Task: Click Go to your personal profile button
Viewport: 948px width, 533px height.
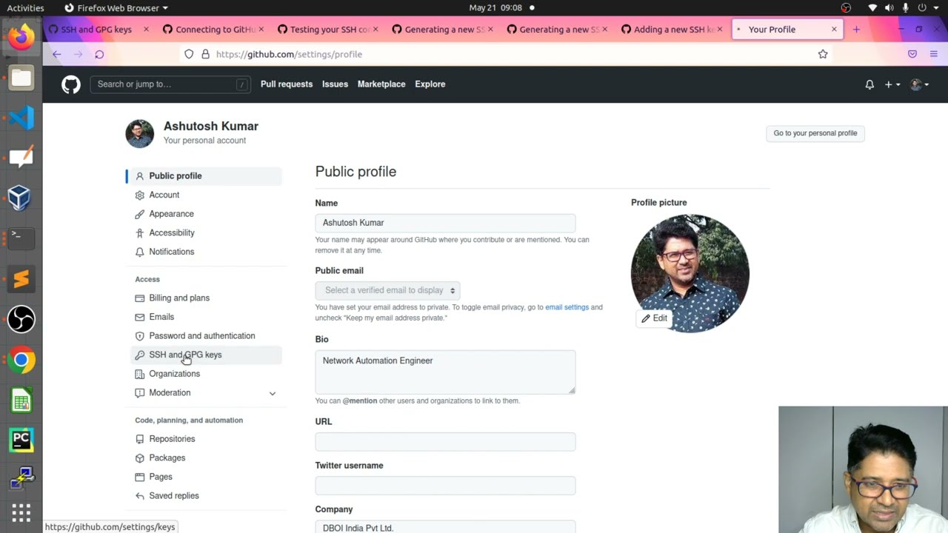Action: [815, 133]
